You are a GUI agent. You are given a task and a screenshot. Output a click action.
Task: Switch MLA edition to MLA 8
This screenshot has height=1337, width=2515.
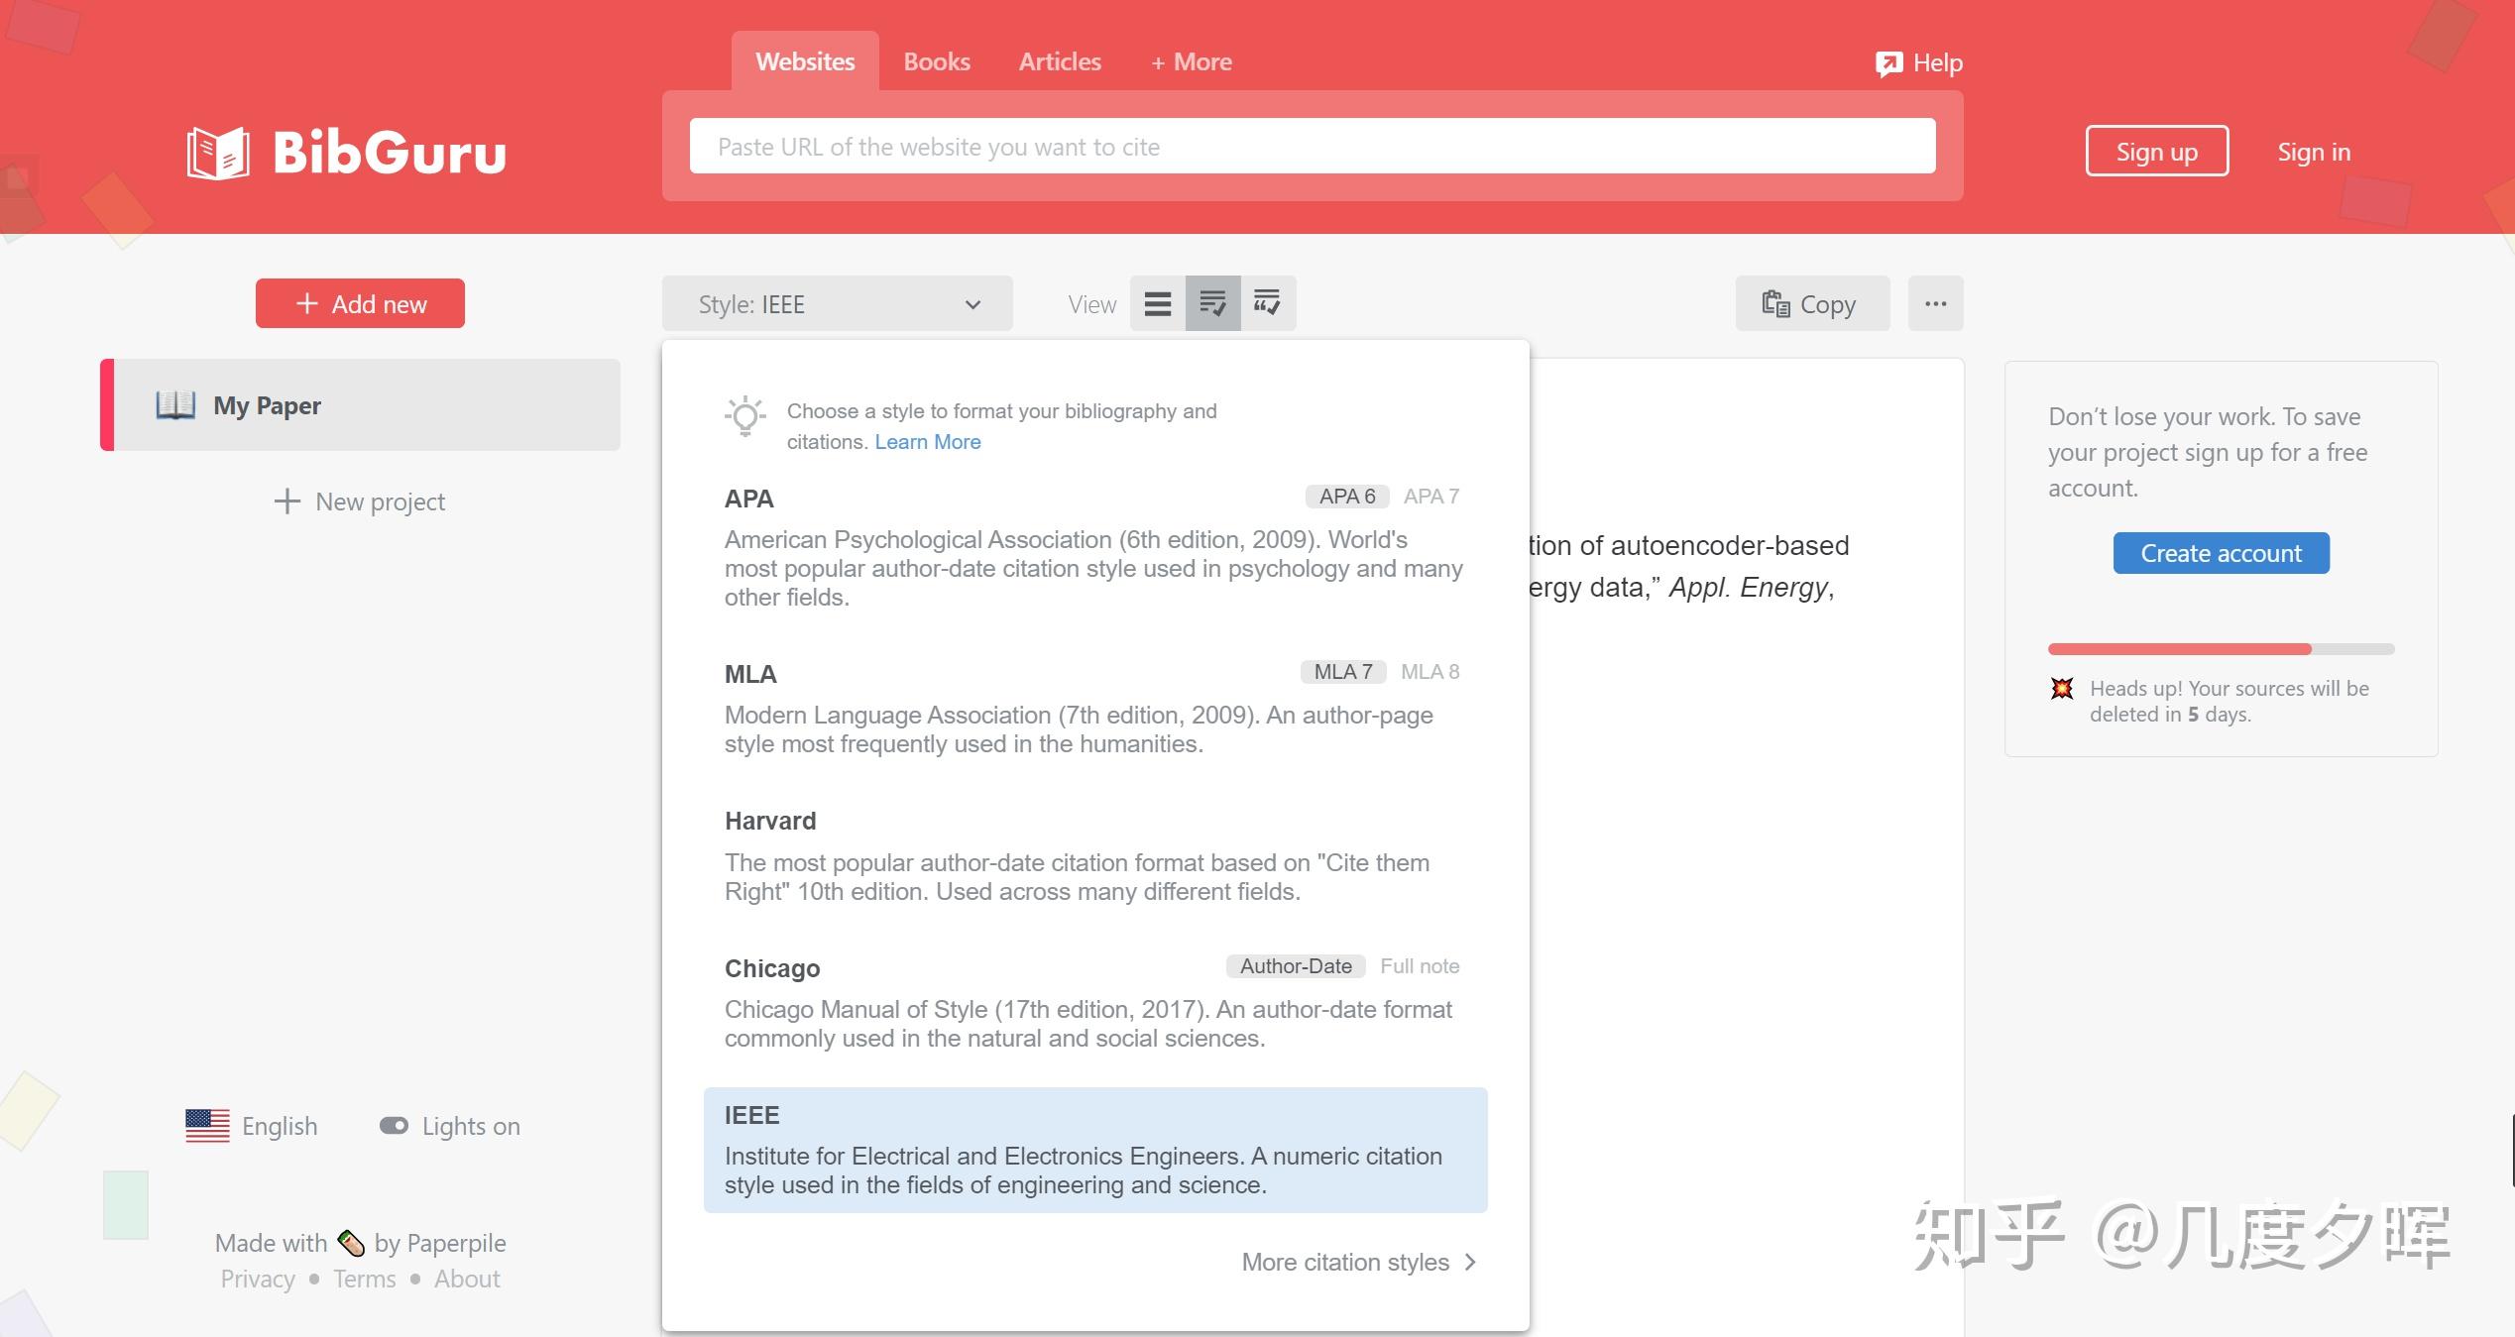(1429, 672)
